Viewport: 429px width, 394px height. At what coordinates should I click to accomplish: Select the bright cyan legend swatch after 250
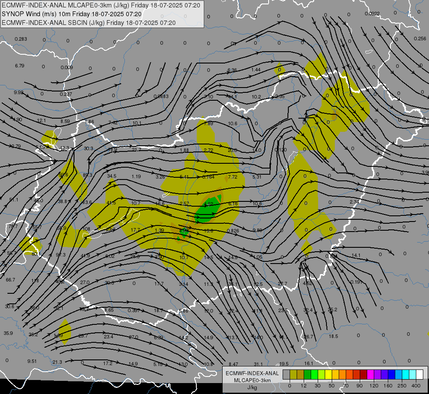click(406, 374)
